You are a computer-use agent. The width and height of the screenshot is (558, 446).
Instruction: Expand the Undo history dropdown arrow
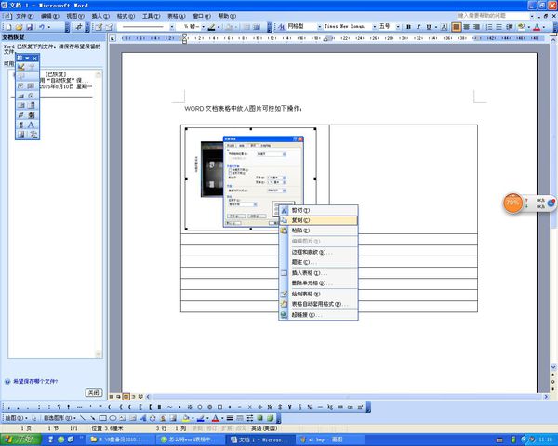49,27
